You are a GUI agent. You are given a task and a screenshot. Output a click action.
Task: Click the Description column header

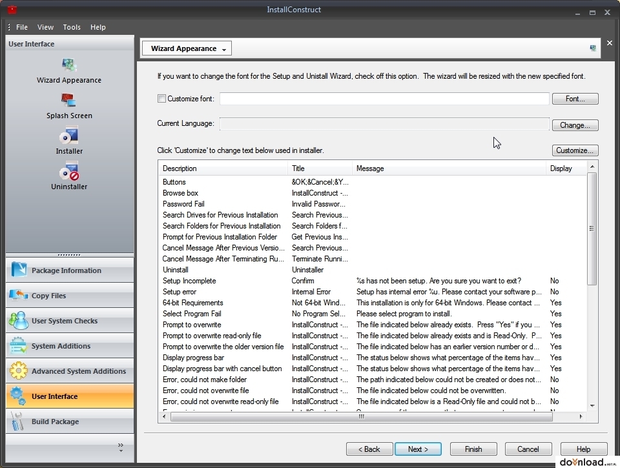coord(223,168)
